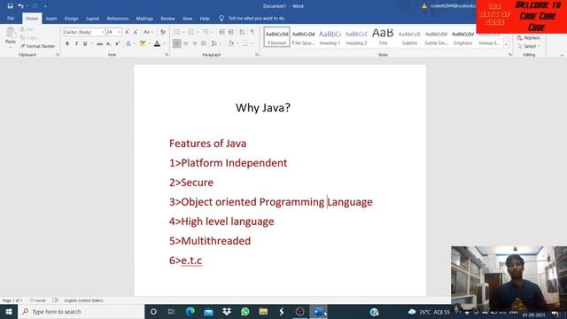The height and width of the screenshot is (319, 567).
Task: Switch to the Layout tab
Action: click(92, 19)
